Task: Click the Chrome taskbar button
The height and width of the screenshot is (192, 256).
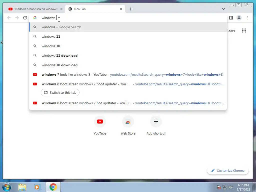Action: tap(53, 187)
